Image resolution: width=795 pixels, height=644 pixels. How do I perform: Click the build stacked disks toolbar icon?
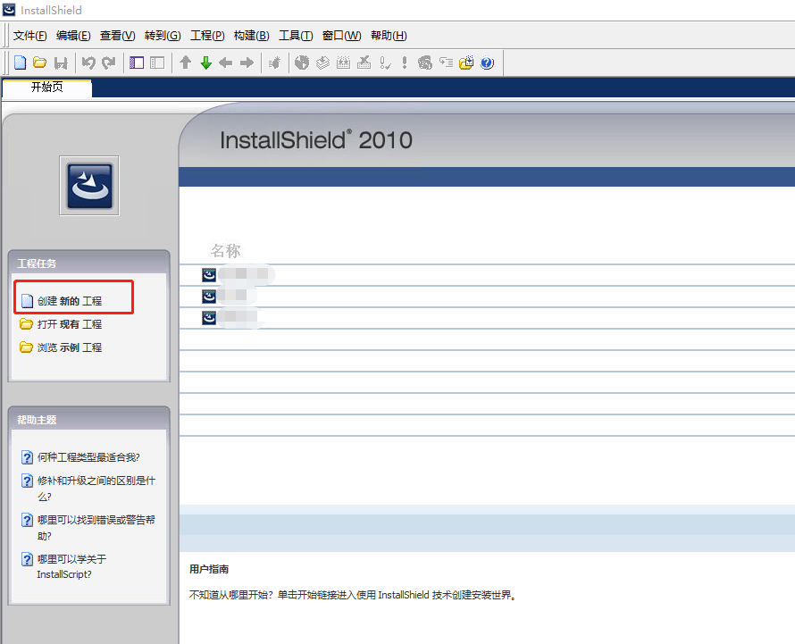point(323,63)
